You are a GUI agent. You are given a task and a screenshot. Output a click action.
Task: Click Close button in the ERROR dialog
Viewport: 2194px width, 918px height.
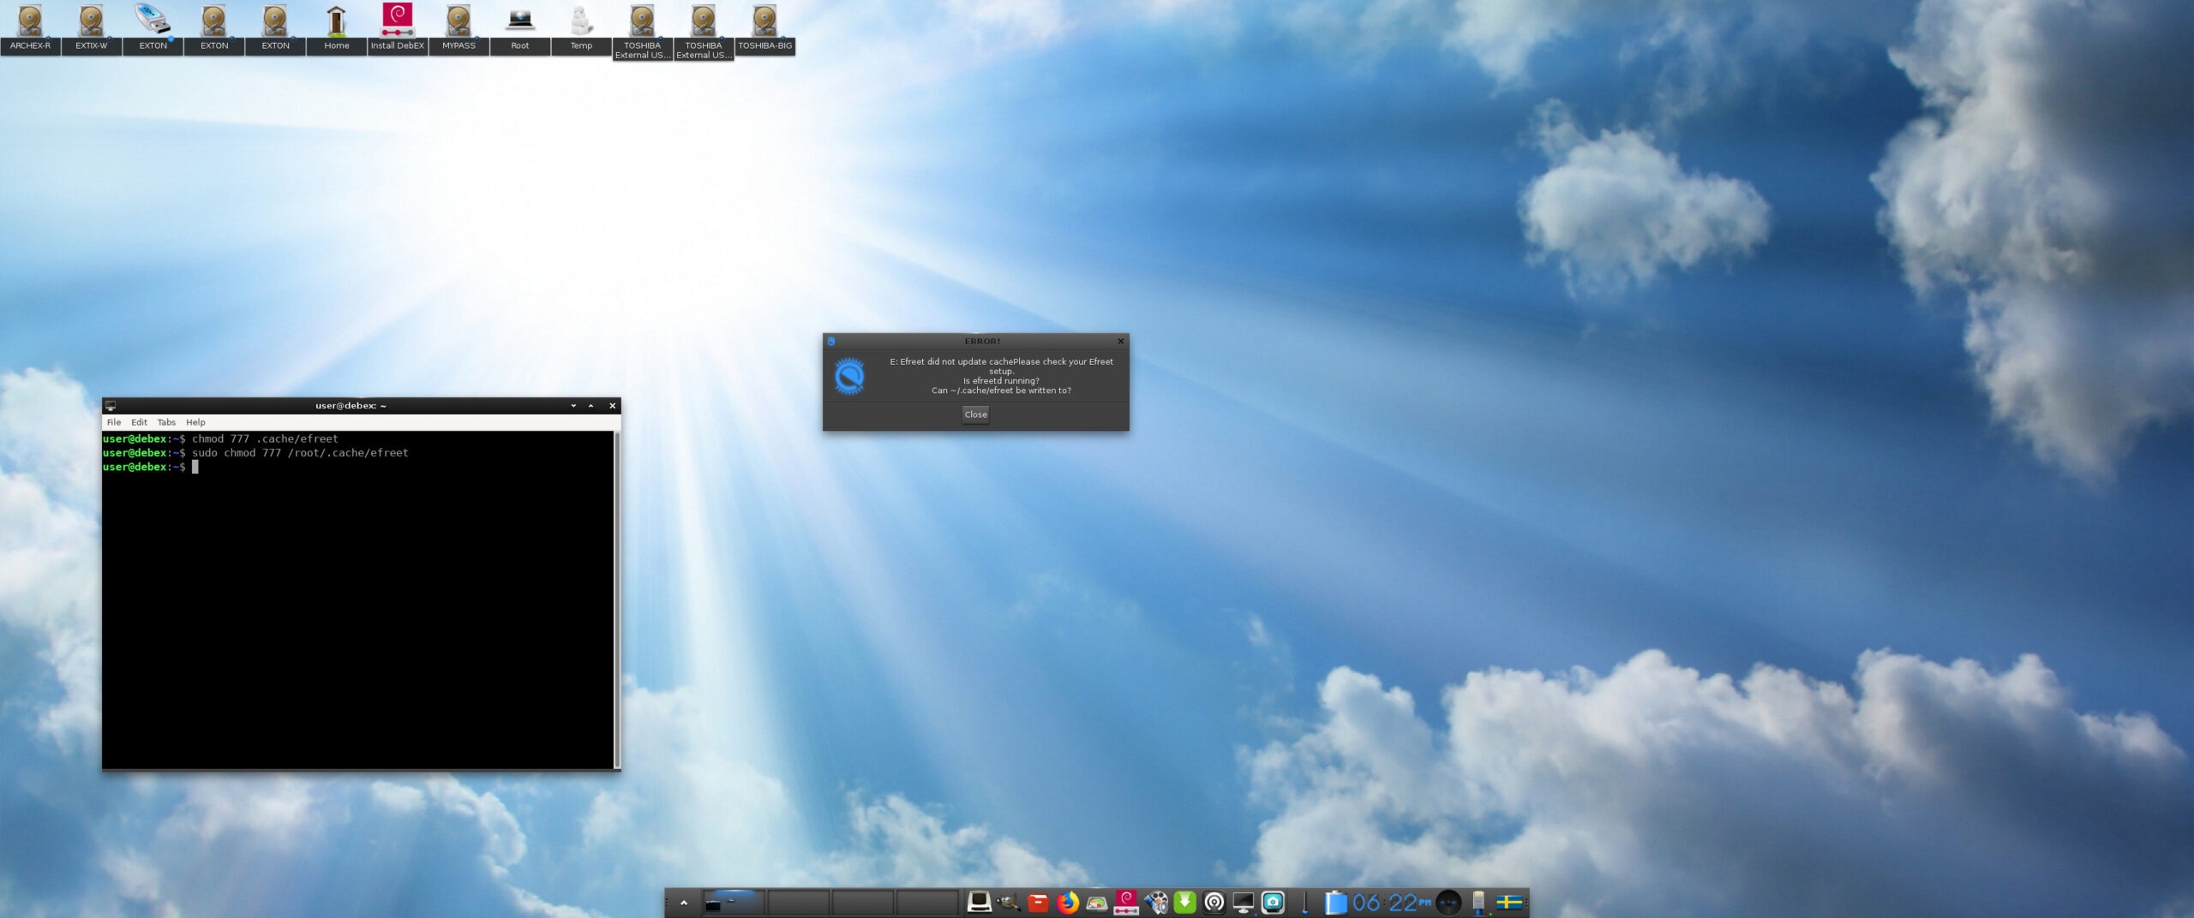pos(975,414)
